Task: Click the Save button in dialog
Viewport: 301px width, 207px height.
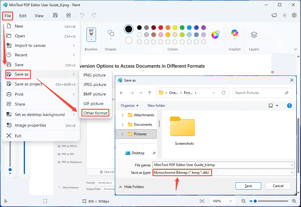Action: pos(248,186)
